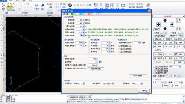The image size is (185, 104).
Task: Click the 模拟 simulate button
Action: [x=169, y=58]
